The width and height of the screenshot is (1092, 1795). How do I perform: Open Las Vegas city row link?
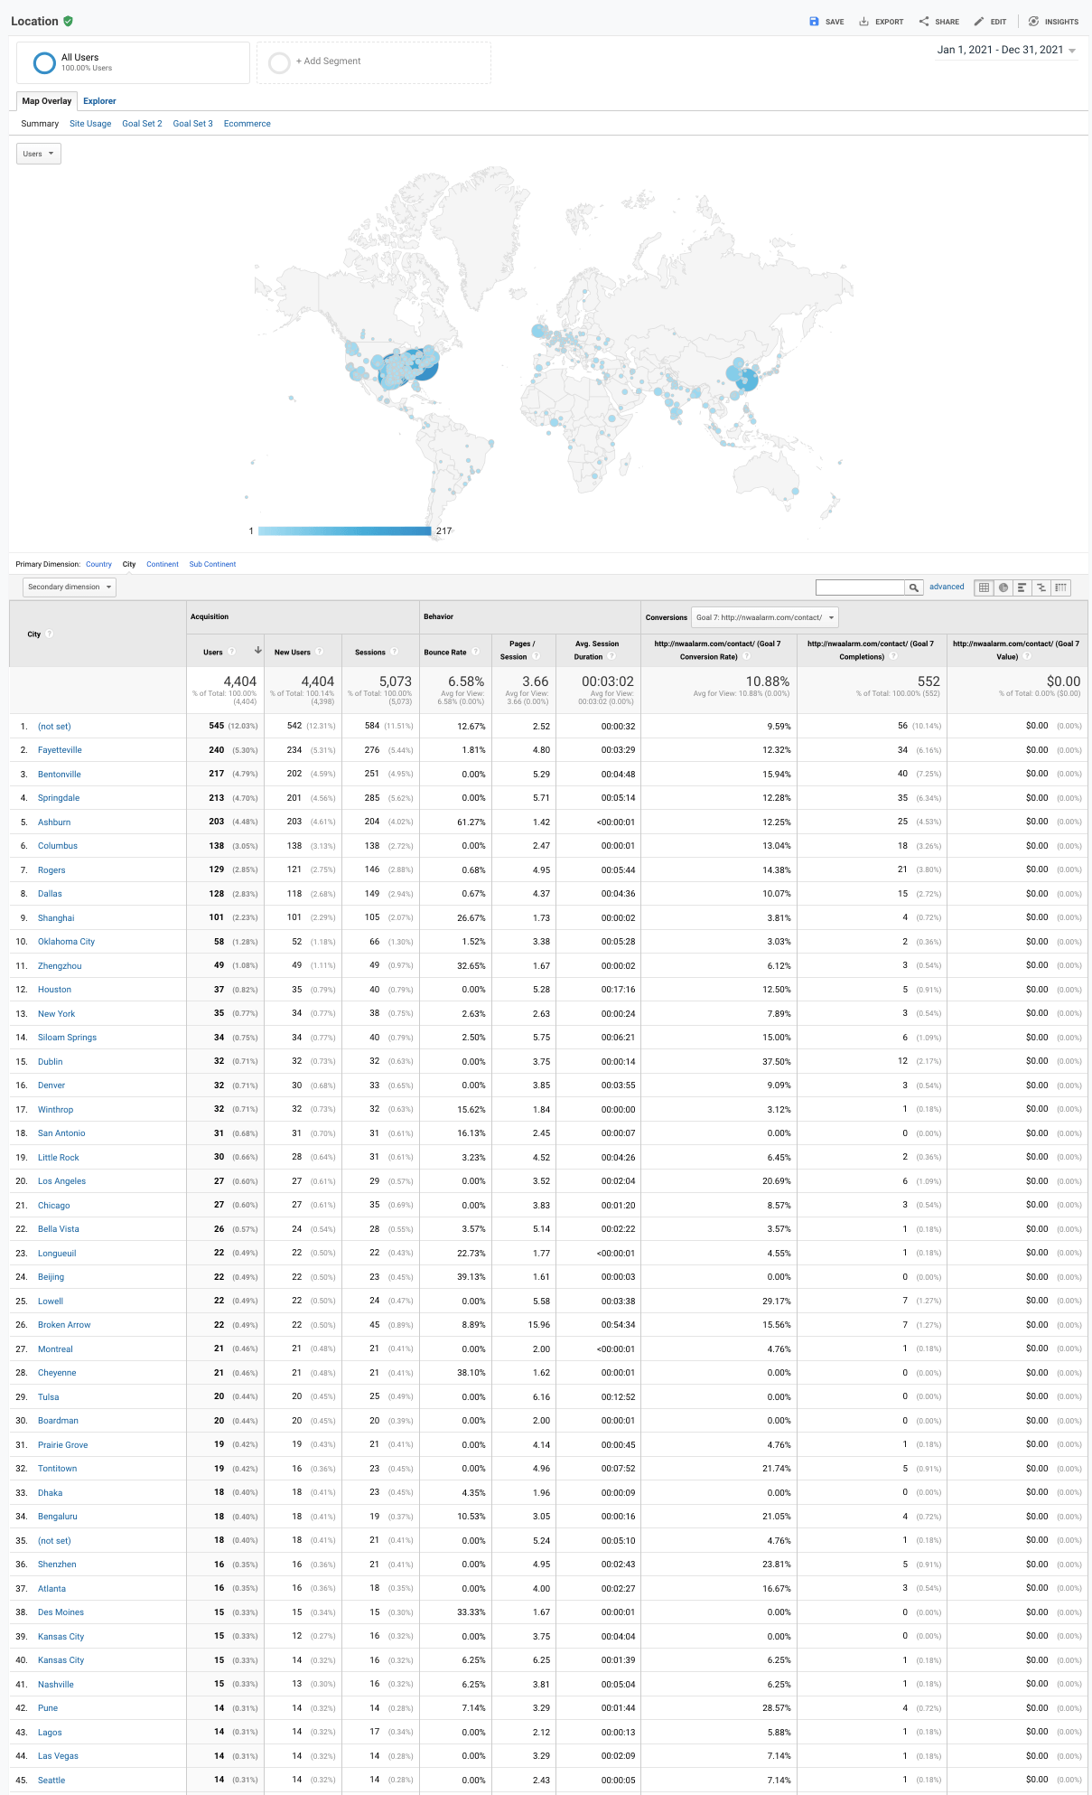coord(58,1756)
